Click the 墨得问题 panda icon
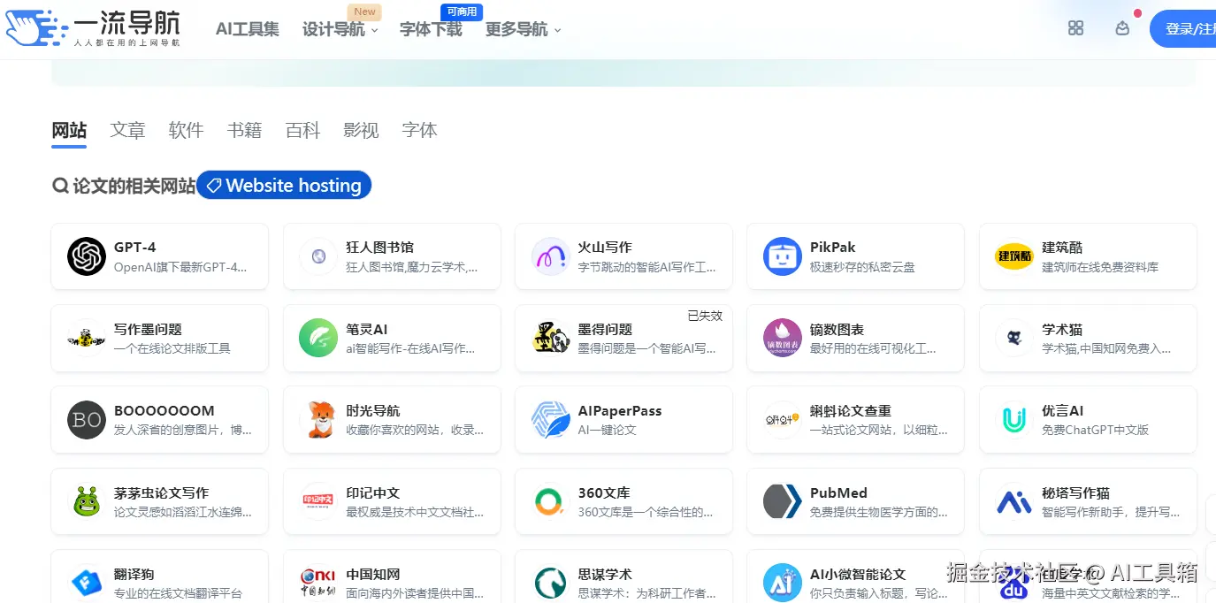 pos(550,338)
